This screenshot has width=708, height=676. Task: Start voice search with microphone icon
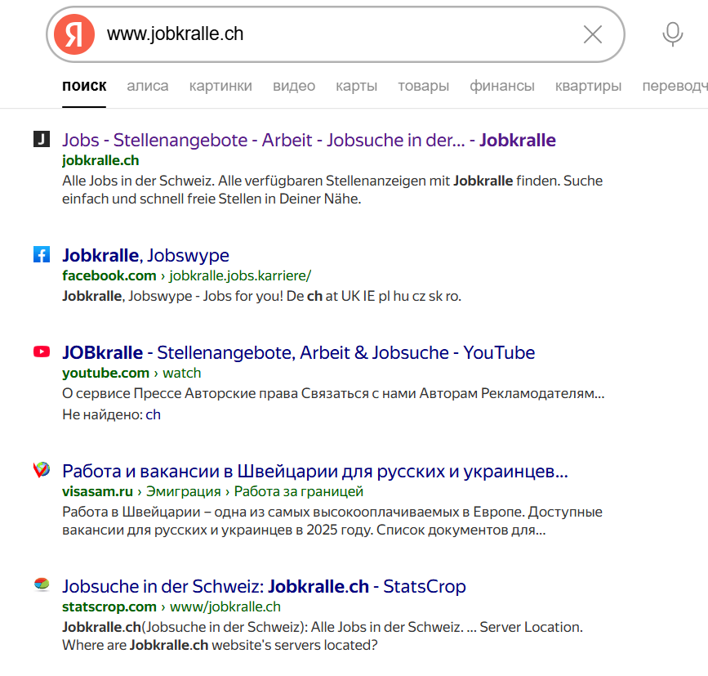coord(672,34)
